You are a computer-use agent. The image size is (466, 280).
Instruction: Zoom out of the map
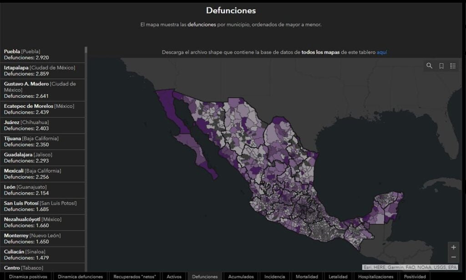(453, 257)
